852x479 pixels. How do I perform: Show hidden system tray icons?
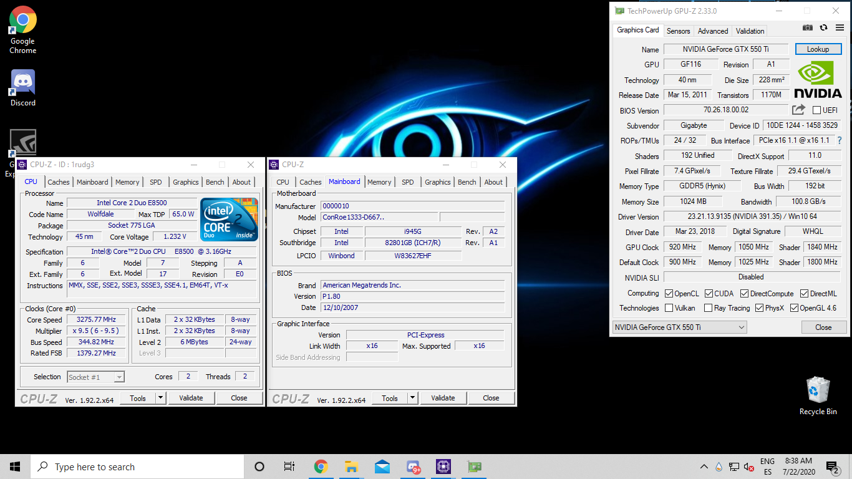(704, 467)
